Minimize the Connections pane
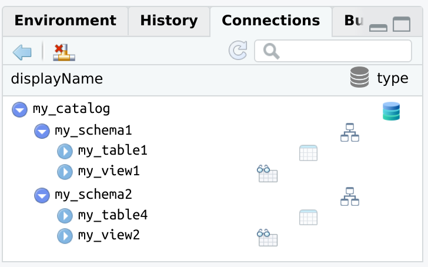The image size is (428, 267). coord(378,25)
